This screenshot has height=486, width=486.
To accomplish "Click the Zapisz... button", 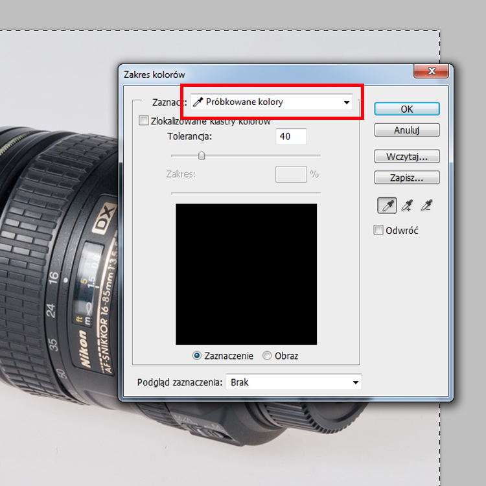I will (407, 177).
